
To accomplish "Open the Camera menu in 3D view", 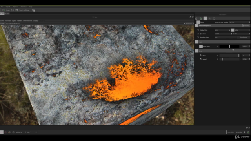I will tap(20, 21).
